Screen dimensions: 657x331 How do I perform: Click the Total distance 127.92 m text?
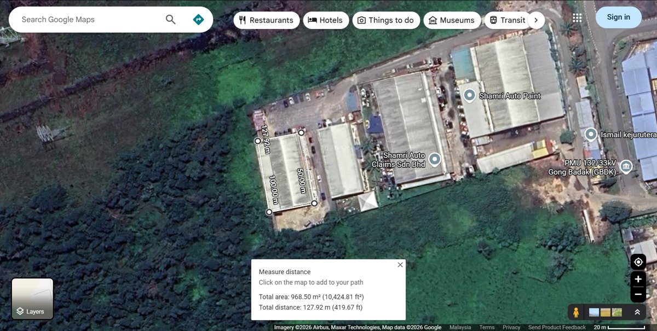click(x=311, y=307)
